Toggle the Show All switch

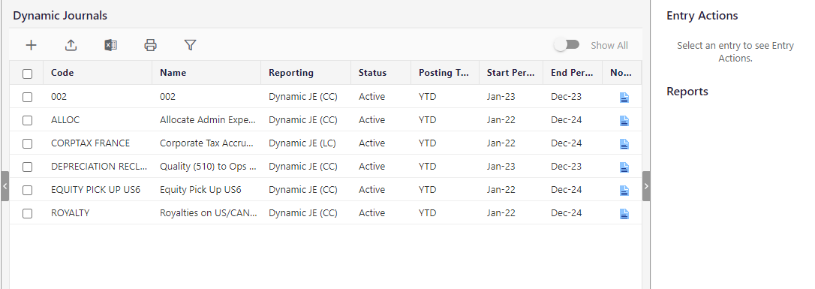coord(567,45)
